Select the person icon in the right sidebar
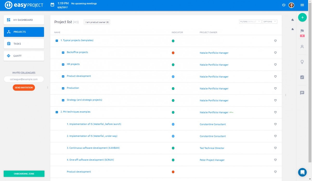Image resolution: width=312 pixels, height=181 pixels. pyautogui.click(x=302, y=46)
